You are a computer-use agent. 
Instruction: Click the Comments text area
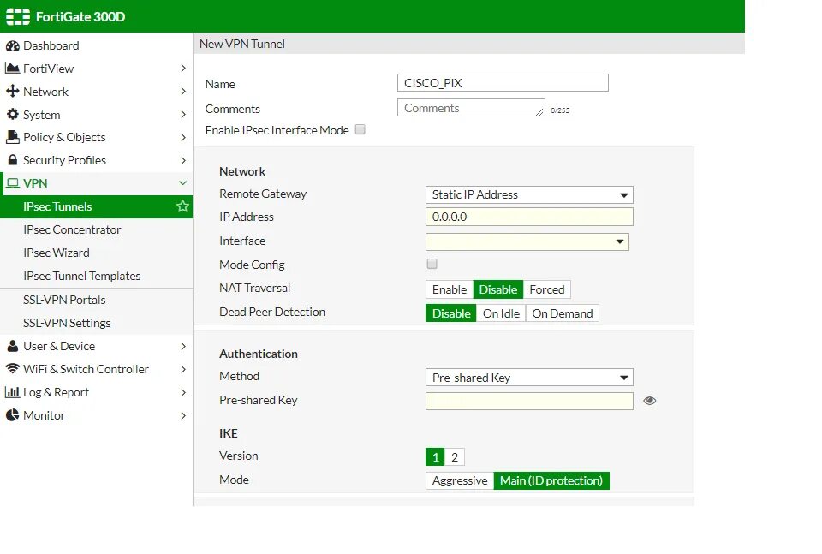point(471,108)
